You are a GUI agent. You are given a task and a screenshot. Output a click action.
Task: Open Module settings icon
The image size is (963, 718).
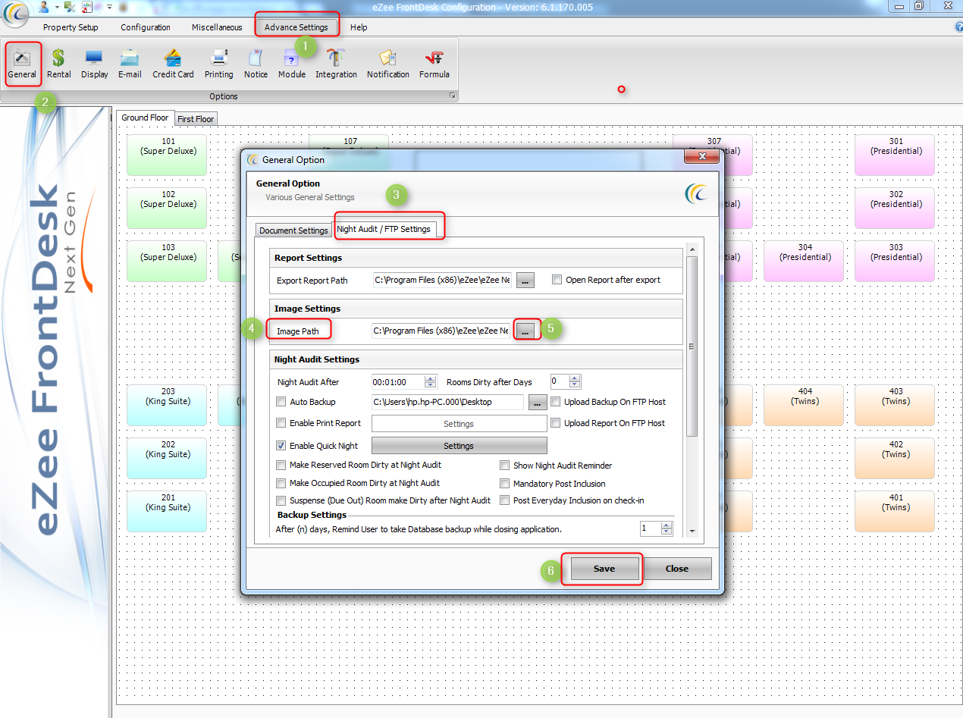[291, 64]
